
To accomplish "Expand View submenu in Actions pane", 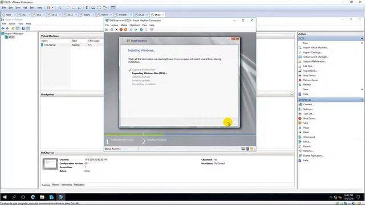I will (x=362, y=89).
